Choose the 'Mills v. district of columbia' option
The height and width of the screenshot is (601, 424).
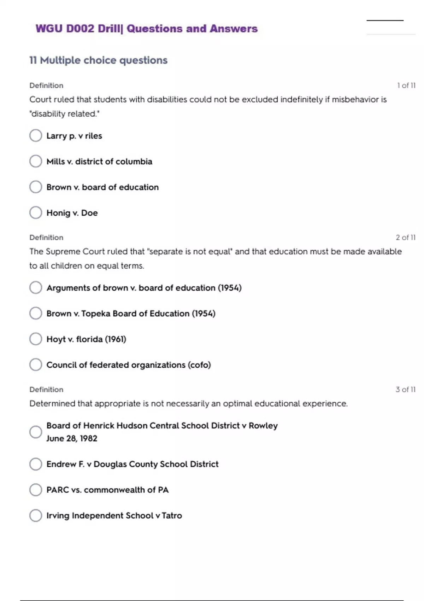[36, 161]
